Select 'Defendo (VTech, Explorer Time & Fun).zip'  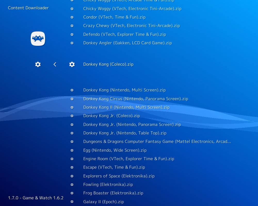point(125,35)
